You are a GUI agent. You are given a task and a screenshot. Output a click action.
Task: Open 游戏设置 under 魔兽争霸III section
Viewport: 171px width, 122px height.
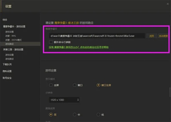tap(9, 32)
